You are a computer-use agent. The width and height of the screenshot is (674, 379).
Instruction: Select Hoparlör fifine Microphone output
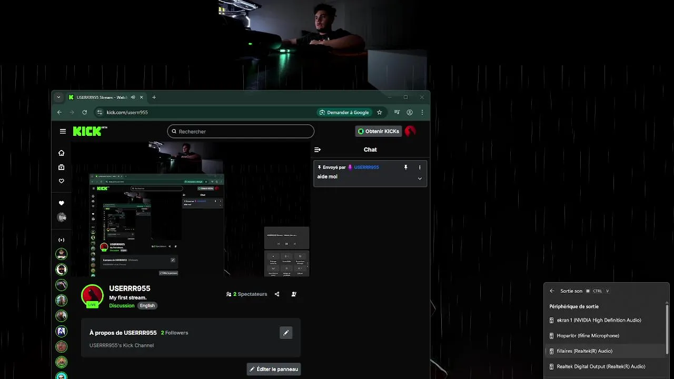coord(605,336)
